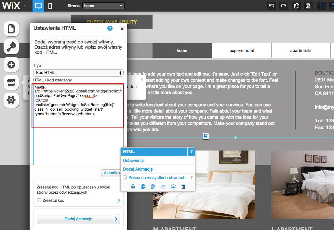Viewport: 334px width, 230px height.
Task: Click the move forward layer icon
Action: coord(173,187)
